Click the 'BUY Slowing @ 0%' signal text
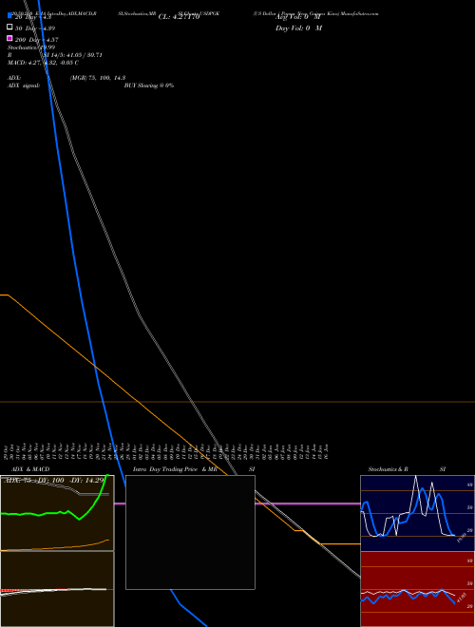The width and height of the screenshot is (475, 627). pos(149,85)
